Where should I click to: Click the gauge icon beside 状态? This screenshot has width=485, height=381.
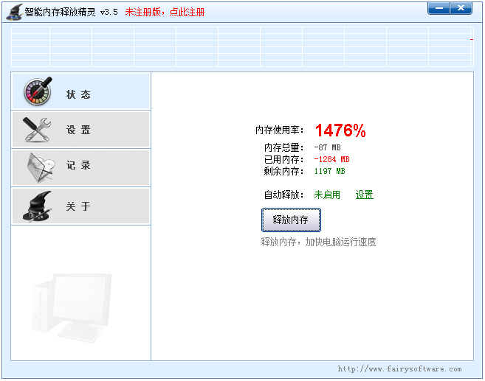pos(38,91)
